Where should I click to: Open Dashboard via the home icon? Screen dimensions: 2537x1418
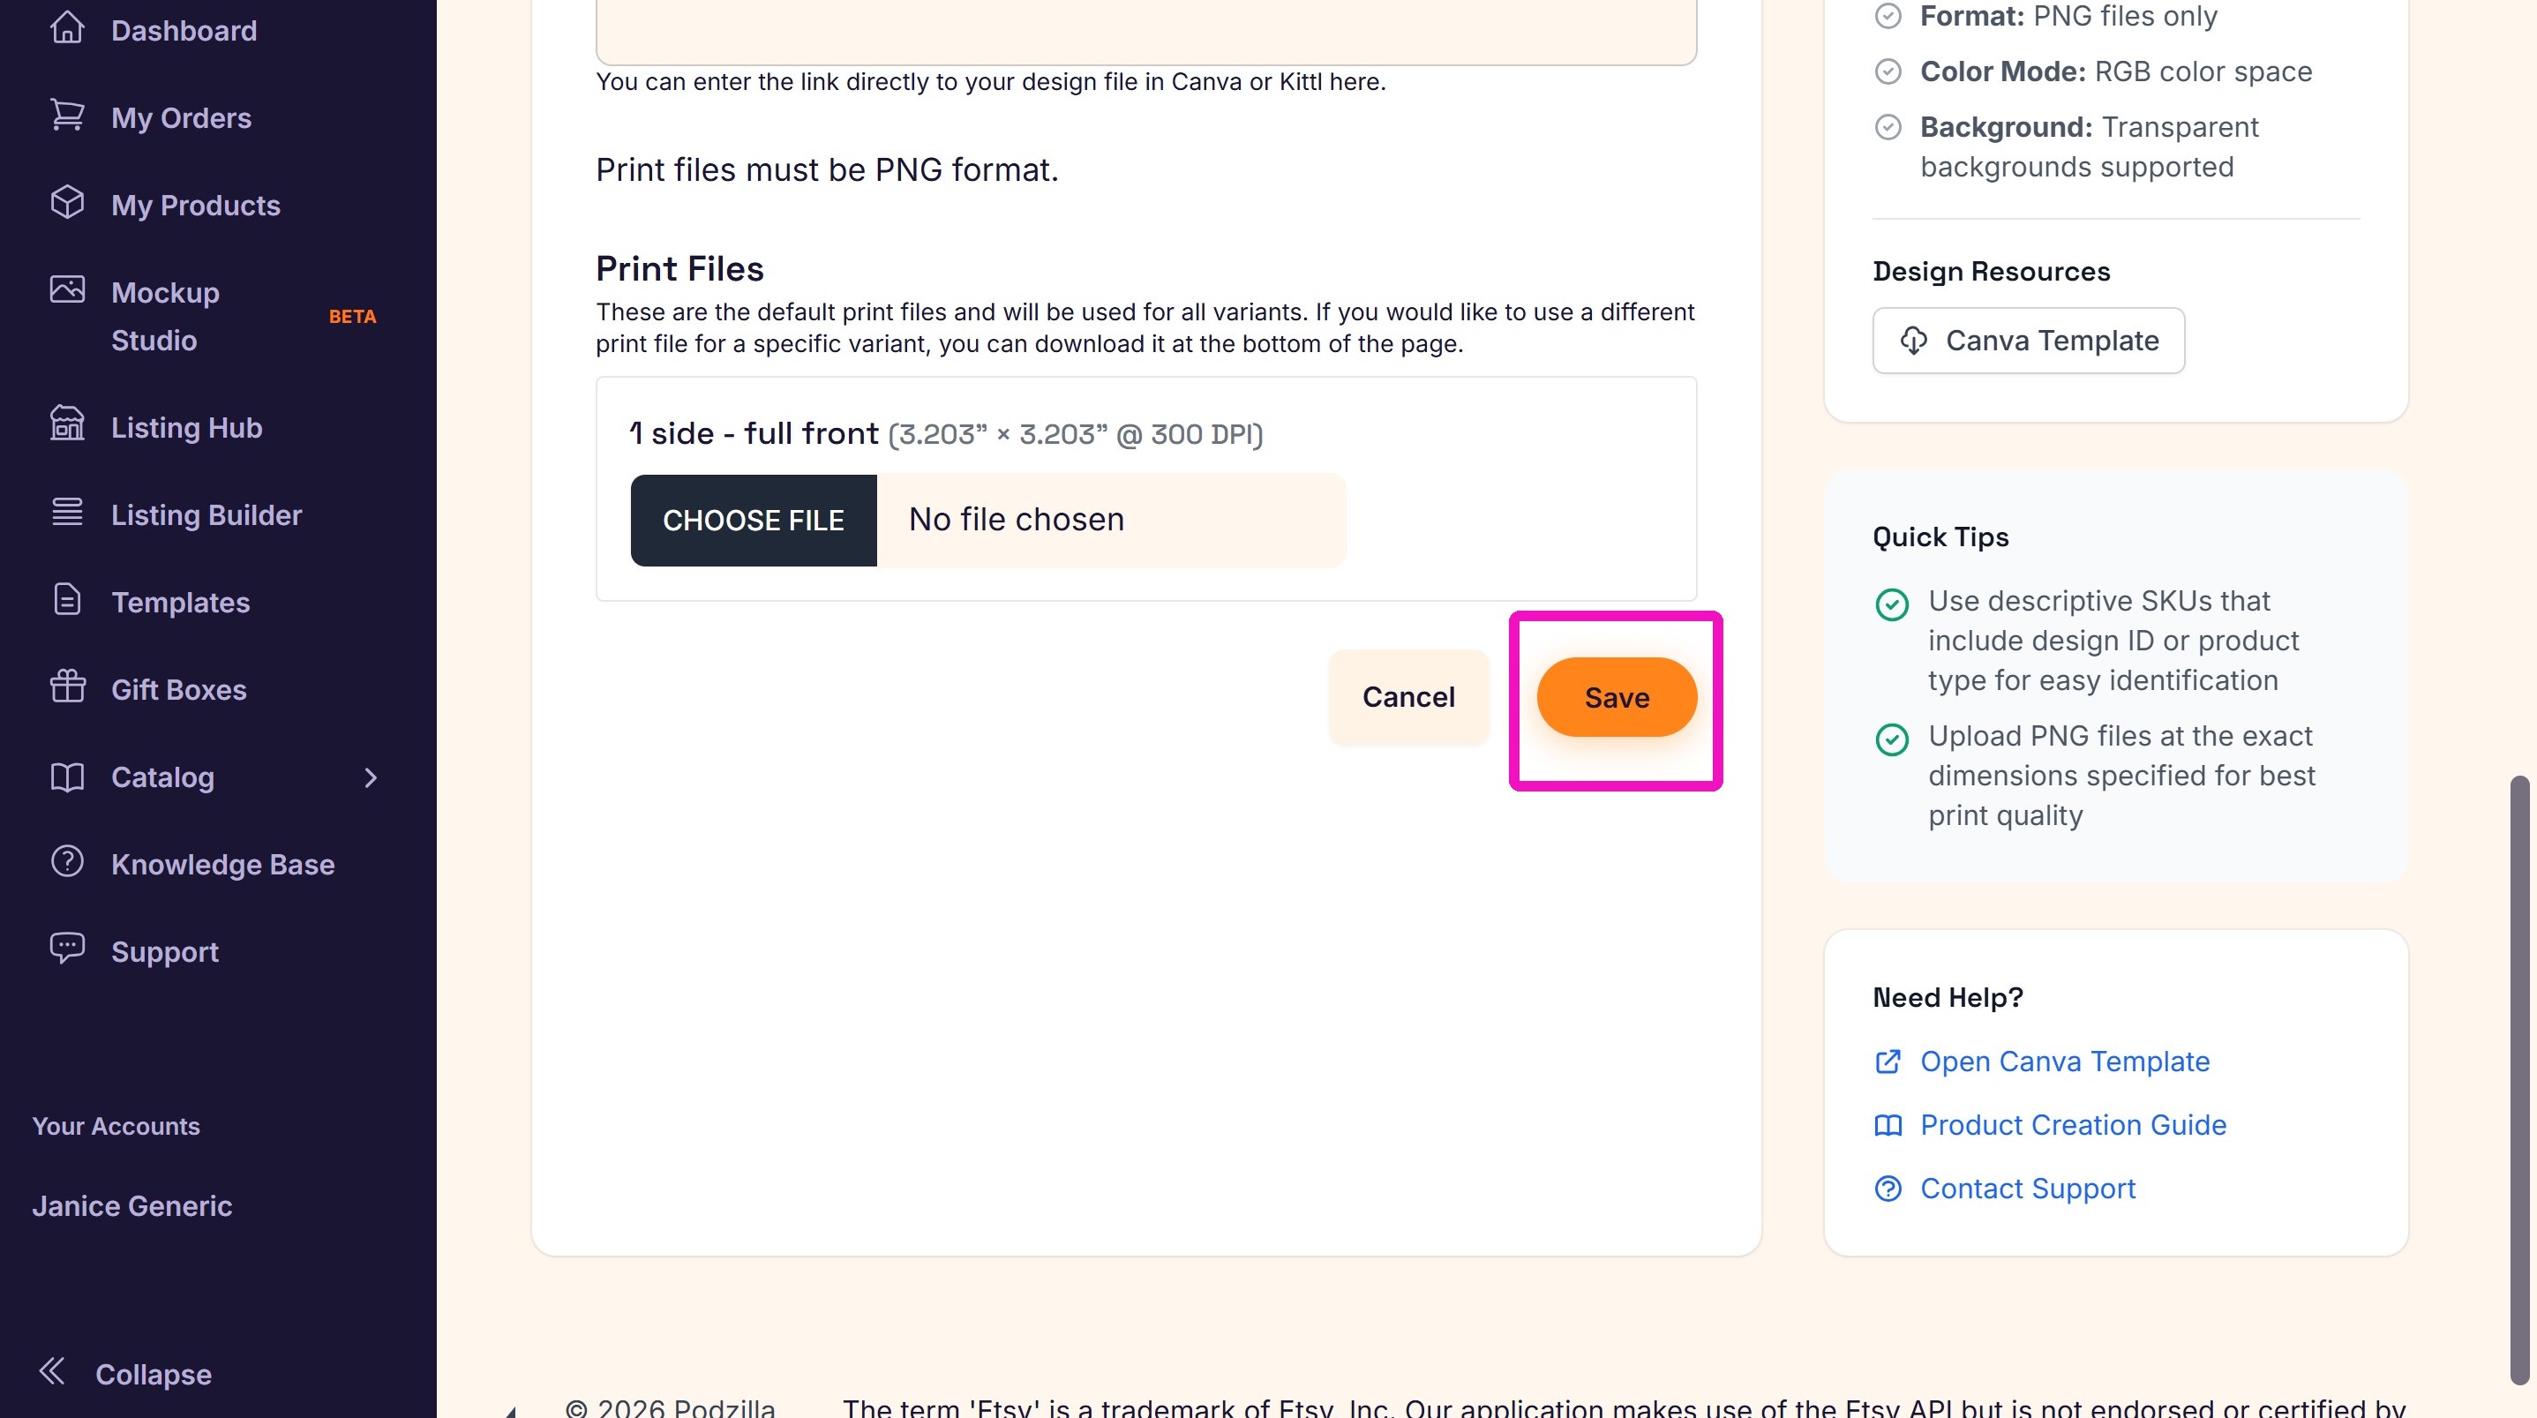tap(67, 27)
